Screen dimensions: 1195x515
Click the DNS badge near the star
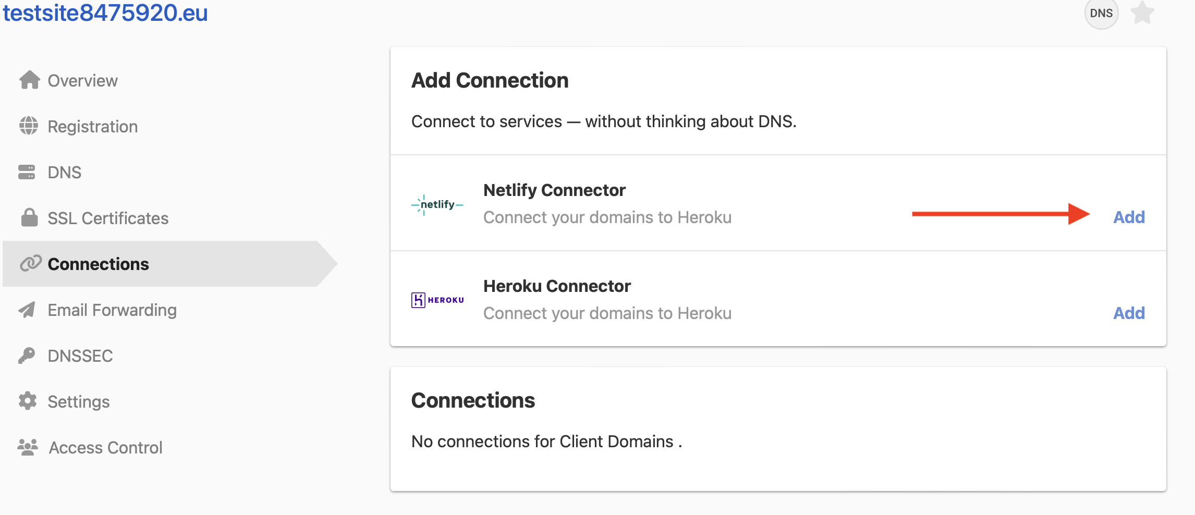pos(1101,14)
